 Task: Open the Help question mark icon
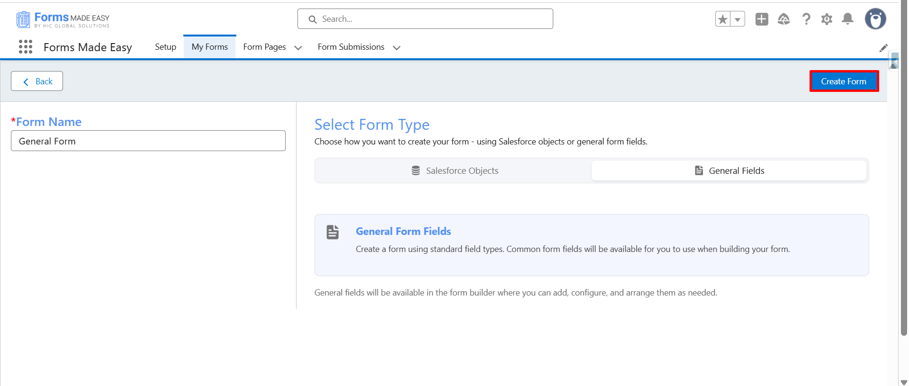click(x=806, y=19)
